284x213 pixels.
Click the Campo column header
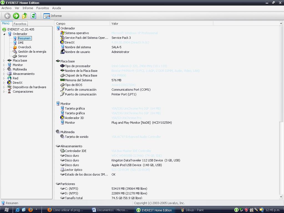coord(82,24)
